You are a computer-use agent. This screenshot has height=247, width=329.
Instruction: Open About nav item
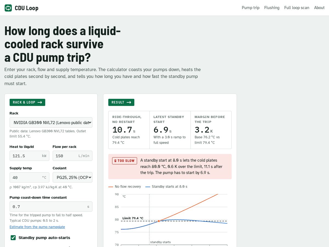tap(319, 8)
